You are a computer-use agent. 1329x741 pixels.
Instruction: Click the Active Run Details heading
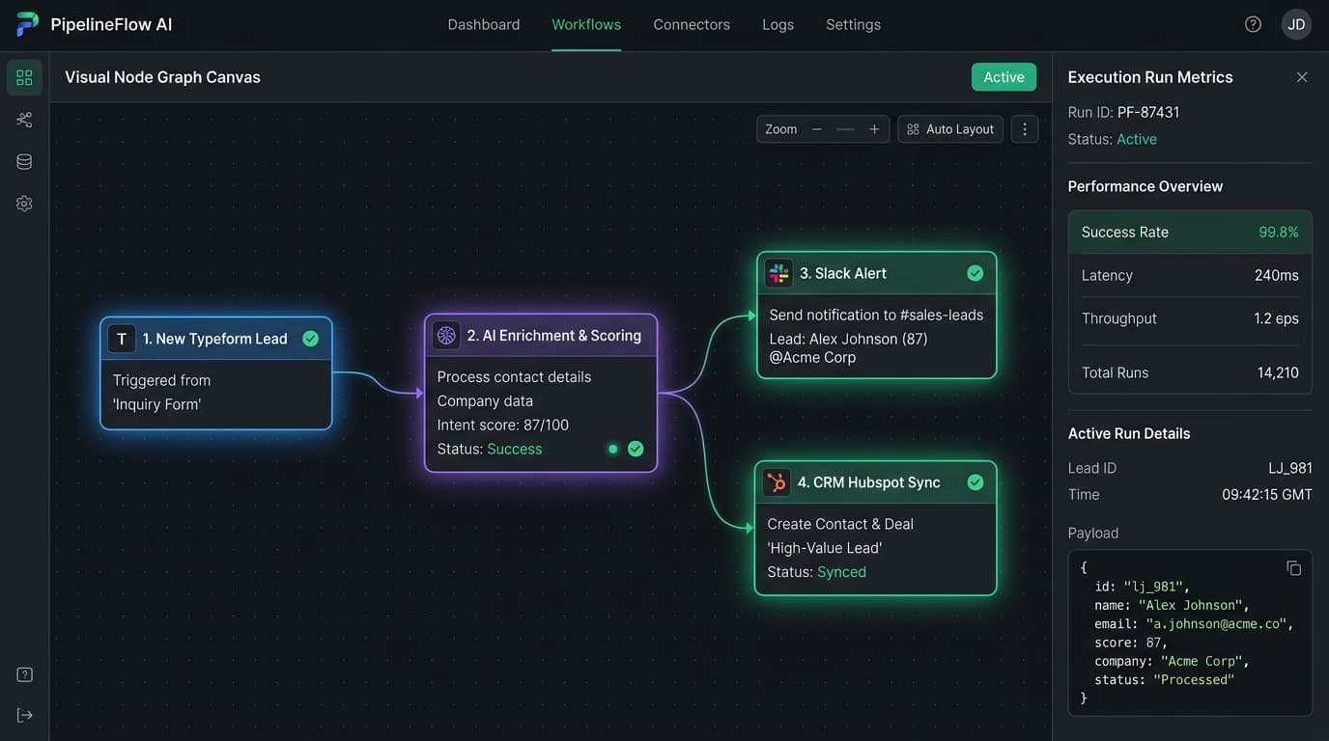1129,433
